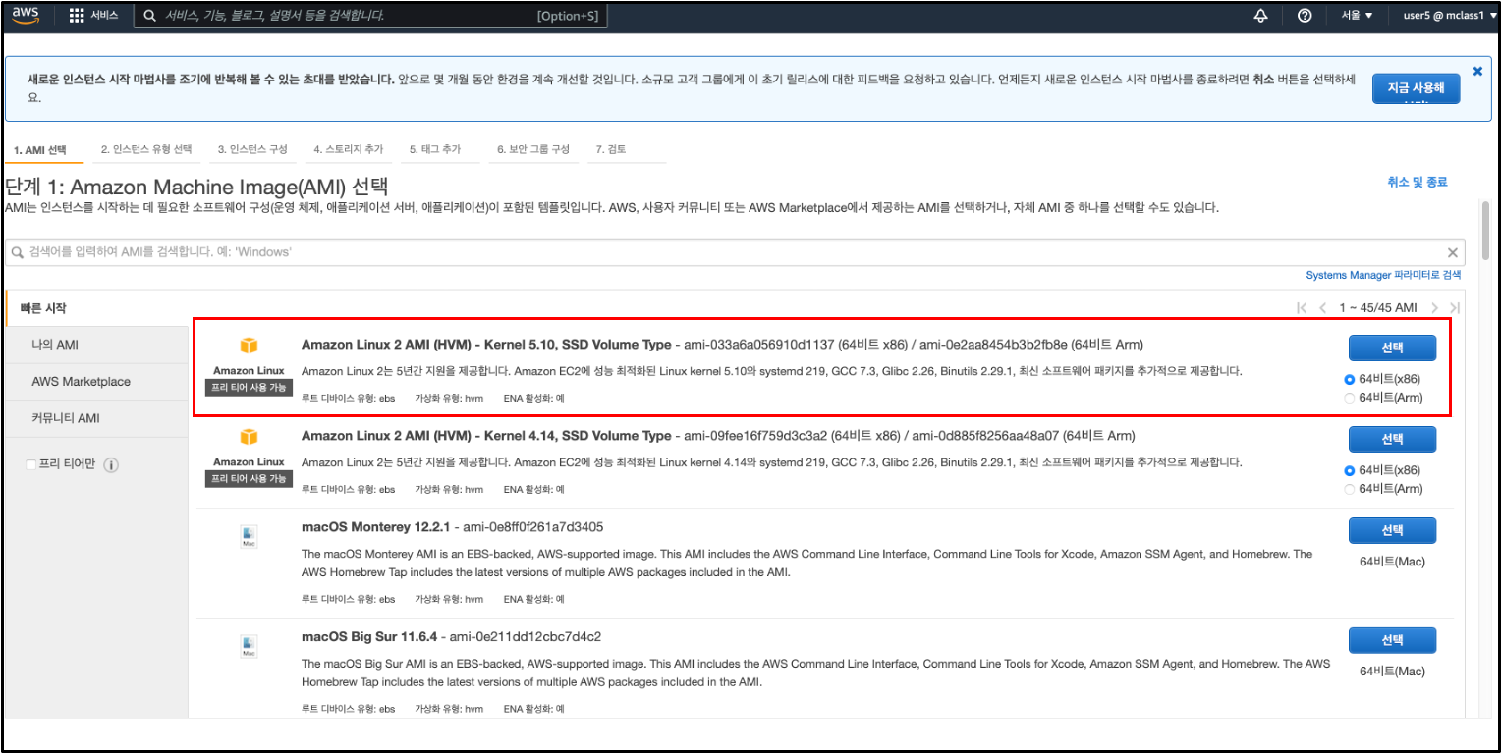Viewport: 1501px width, 754px height.
Task: Go to previous AMI page
Action: pos(1323,308)
